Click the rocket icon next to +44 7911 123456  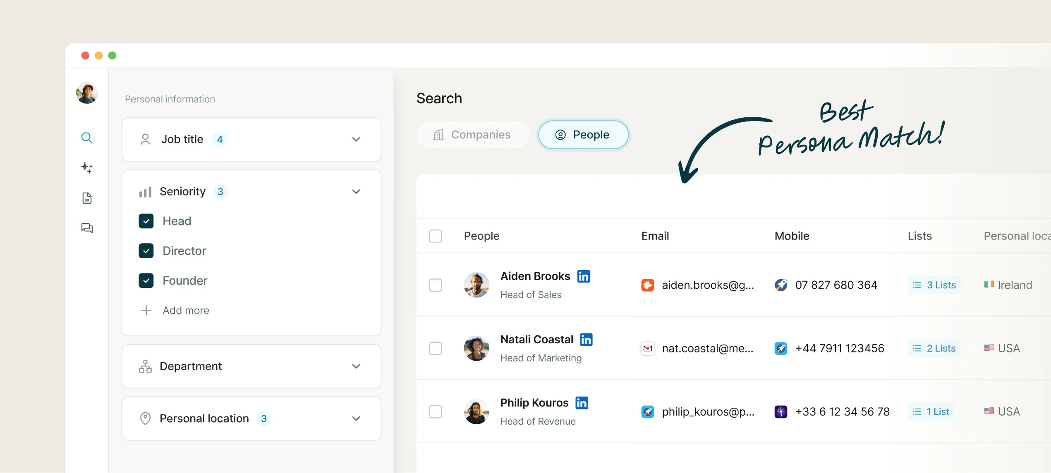point(781,348)
